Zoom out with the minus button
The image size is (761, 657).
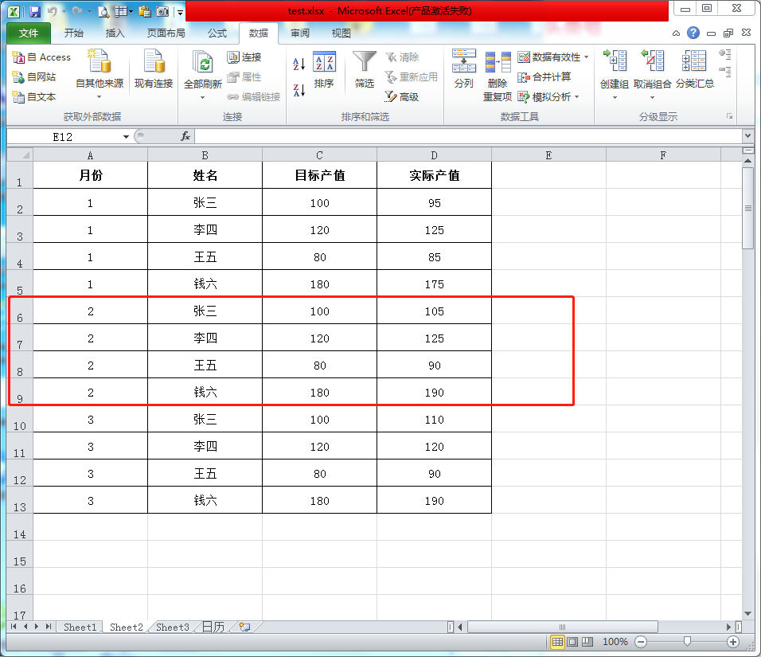[x=641, y=642]
